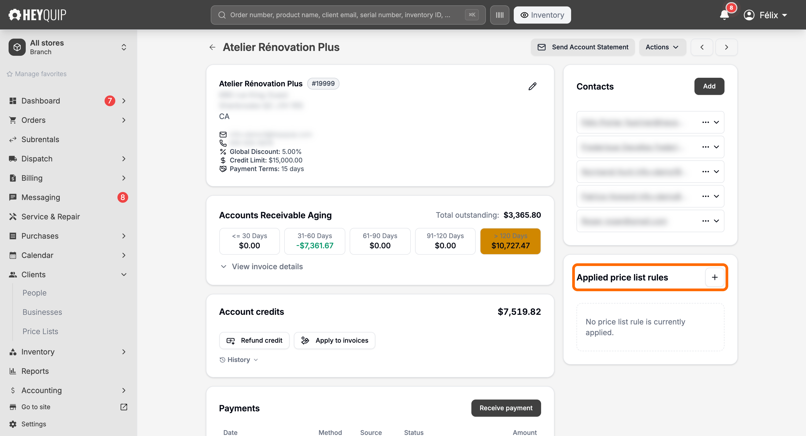Open the HEYQUIP logo home
This screenshot has width=806, height=436.
click(37, 15)
